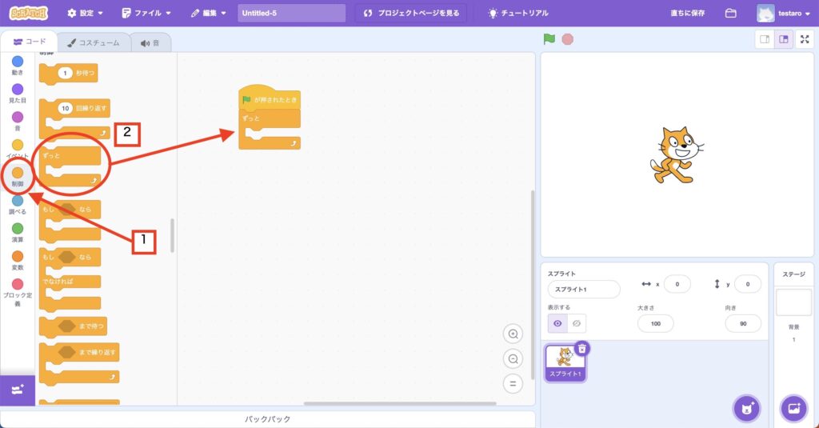Open the testaro account menu
Viewport: 819px width, 428px height.
pos(784,13)
